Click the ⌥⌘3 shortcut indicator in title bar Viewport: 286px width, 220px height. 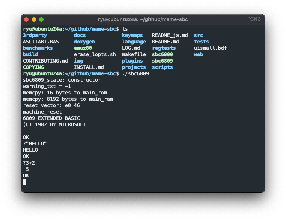click(x=254, y=19)
